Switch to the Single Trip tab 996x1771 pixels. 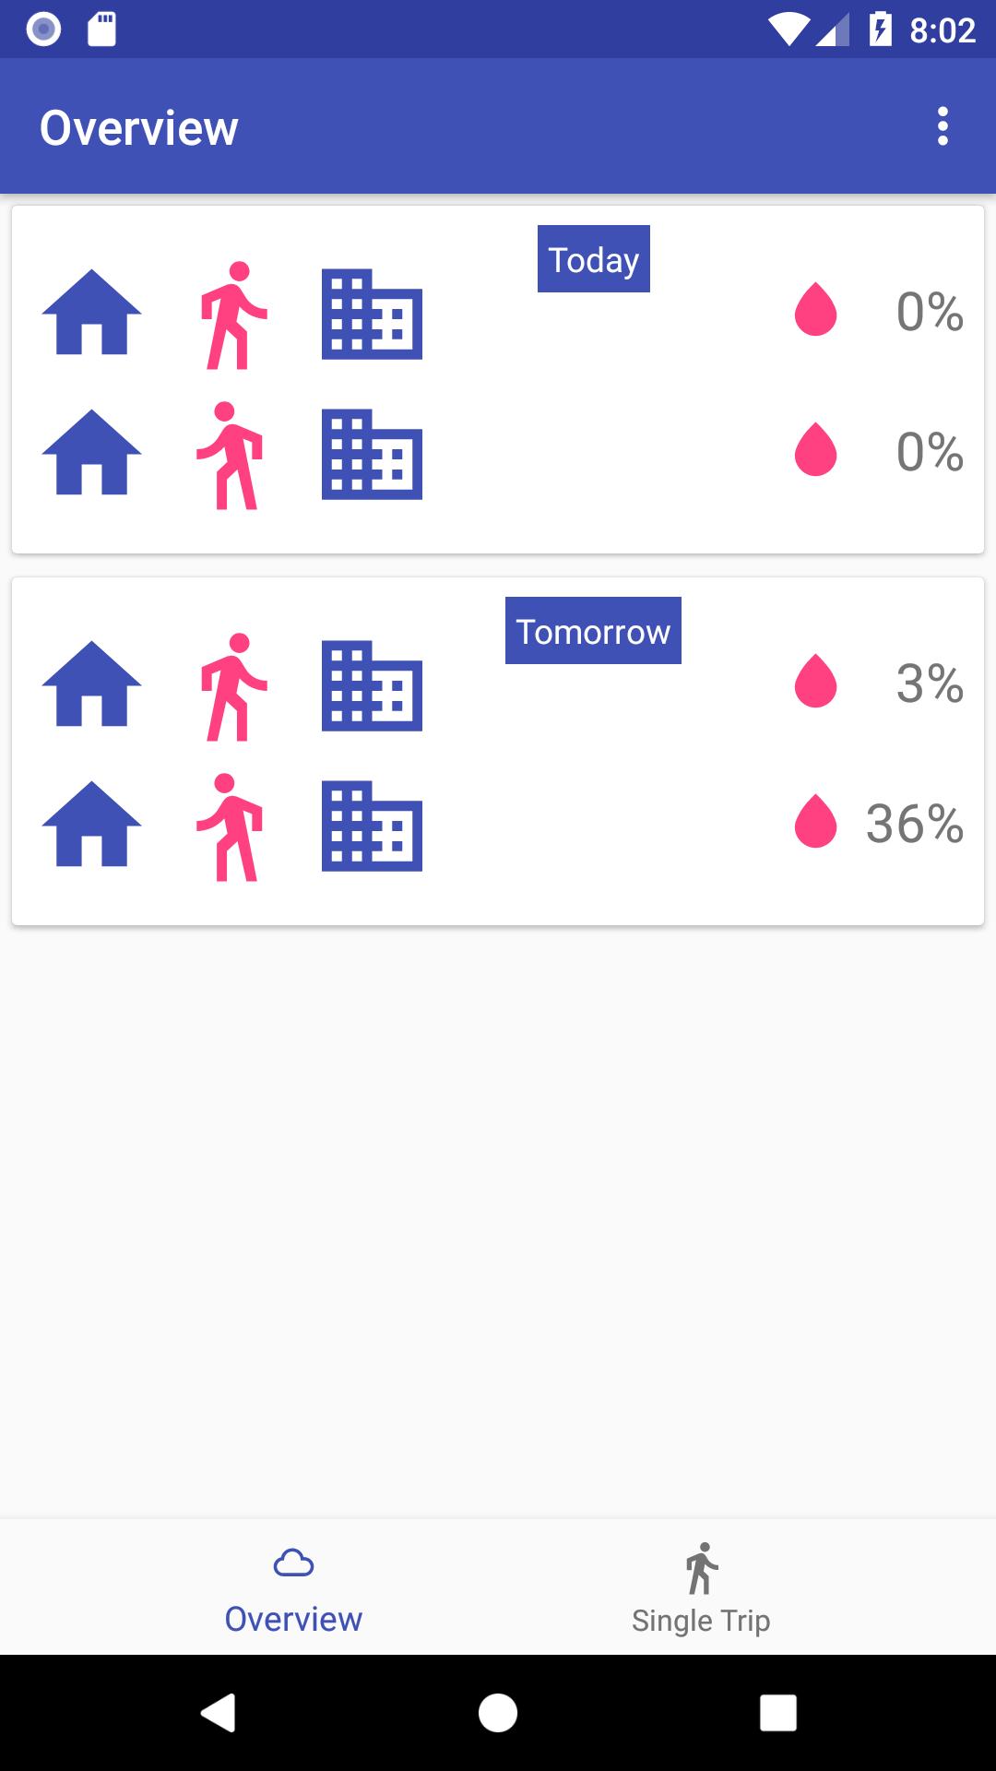point(701,1587)
